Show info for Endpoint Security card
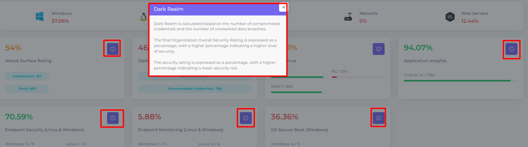This screenshot has width=528, height=147. tap(113, 118)
